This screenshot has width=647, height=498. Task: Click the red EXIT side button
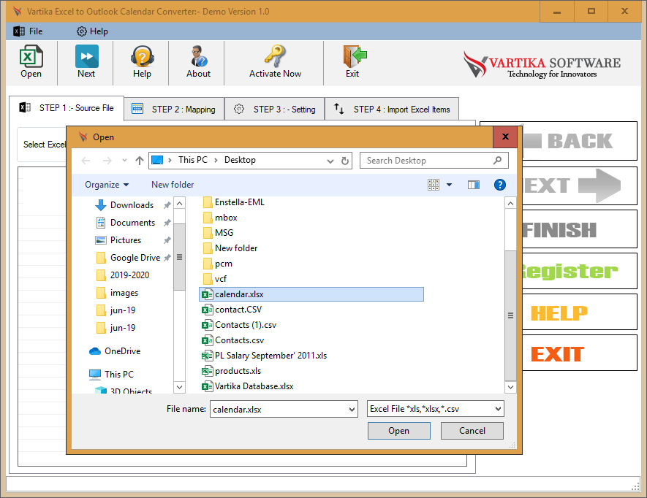click(x=580, y=353)
